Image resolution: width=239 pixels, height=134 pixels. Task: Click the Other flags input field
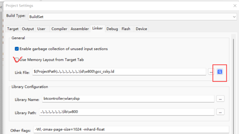(131, 130)
